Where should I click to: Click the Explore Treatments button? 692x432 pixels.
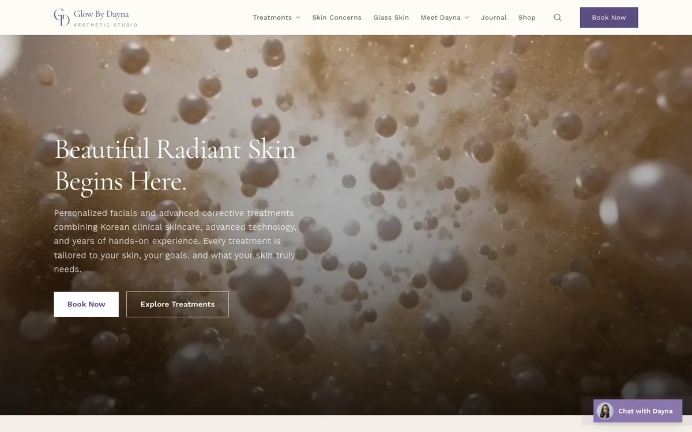[178, 304]
